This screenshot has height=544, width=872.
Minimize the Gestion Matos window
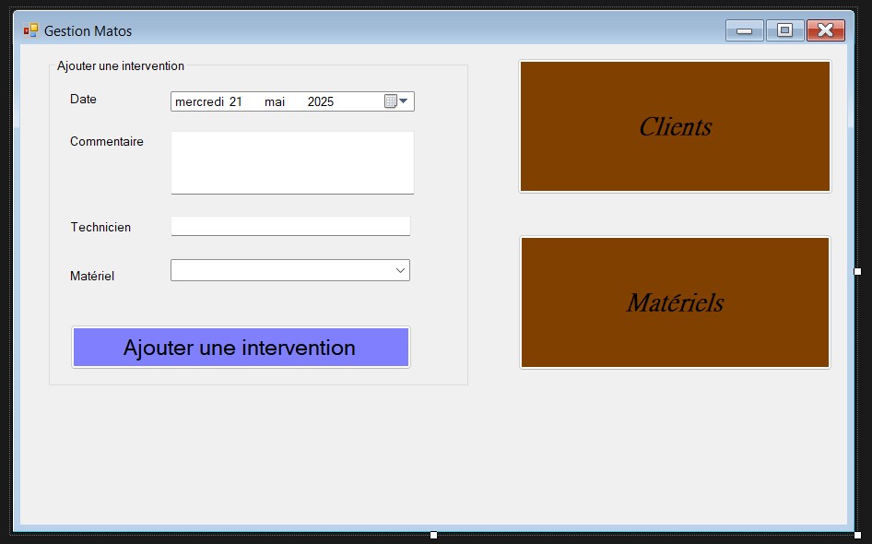click(x=744, y=30)
